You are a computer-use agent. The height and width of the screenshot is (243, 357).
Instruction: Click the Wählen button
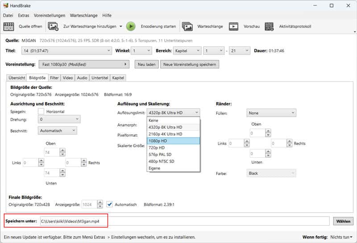tap(343, 221)
